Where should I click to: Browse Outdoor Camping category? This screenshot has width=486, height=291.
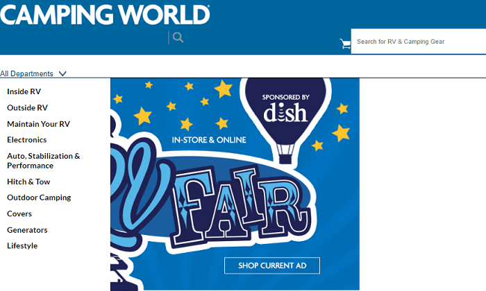pyautogui.click(x=39, y=197)
